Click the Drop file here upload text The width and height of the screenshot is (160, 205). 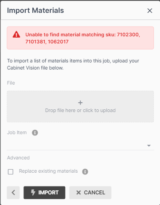coord(80,110)
